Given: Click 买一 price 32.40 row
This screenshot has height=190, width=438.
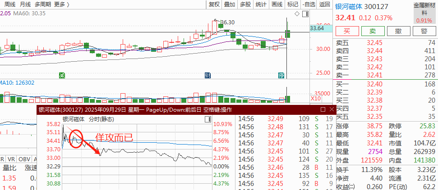Looking at the screenshot, I should [385, 84].
